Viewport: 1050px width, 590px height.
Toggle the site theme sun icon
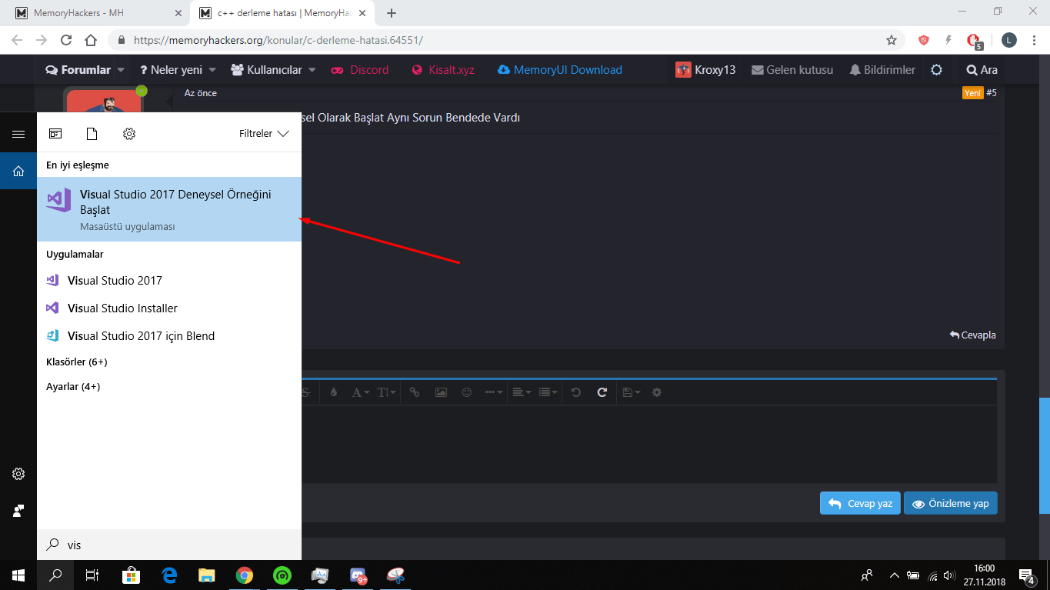(x=936, y=70)
